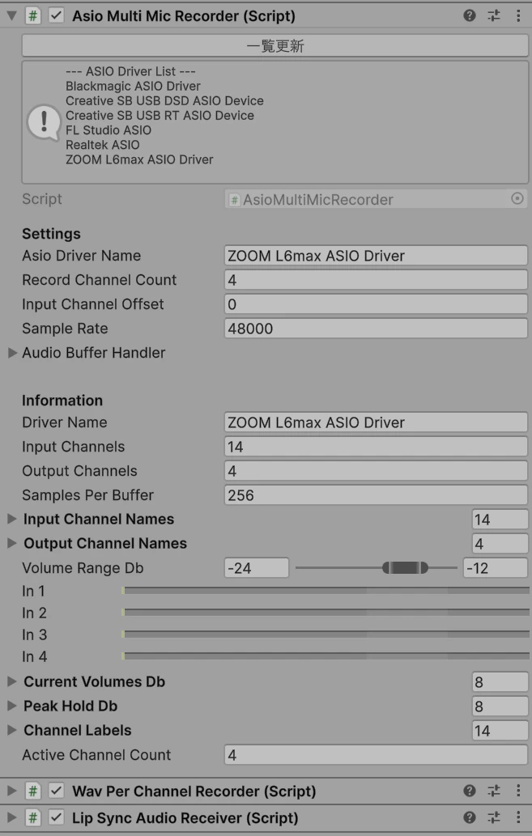Open help for Wav Per Channel Recorder
This screenshot has height=836, width=532.
(470, 791)
